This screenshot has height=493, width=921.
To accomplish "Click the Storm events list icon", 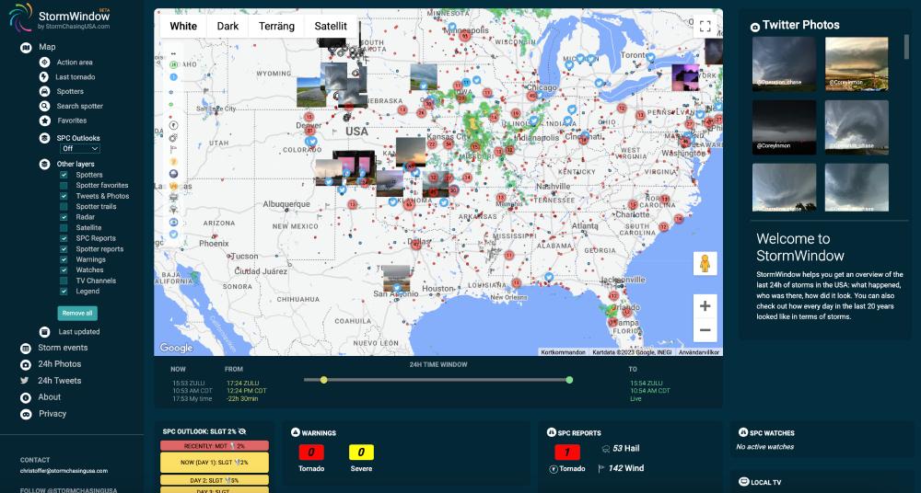I will point(26,348).
